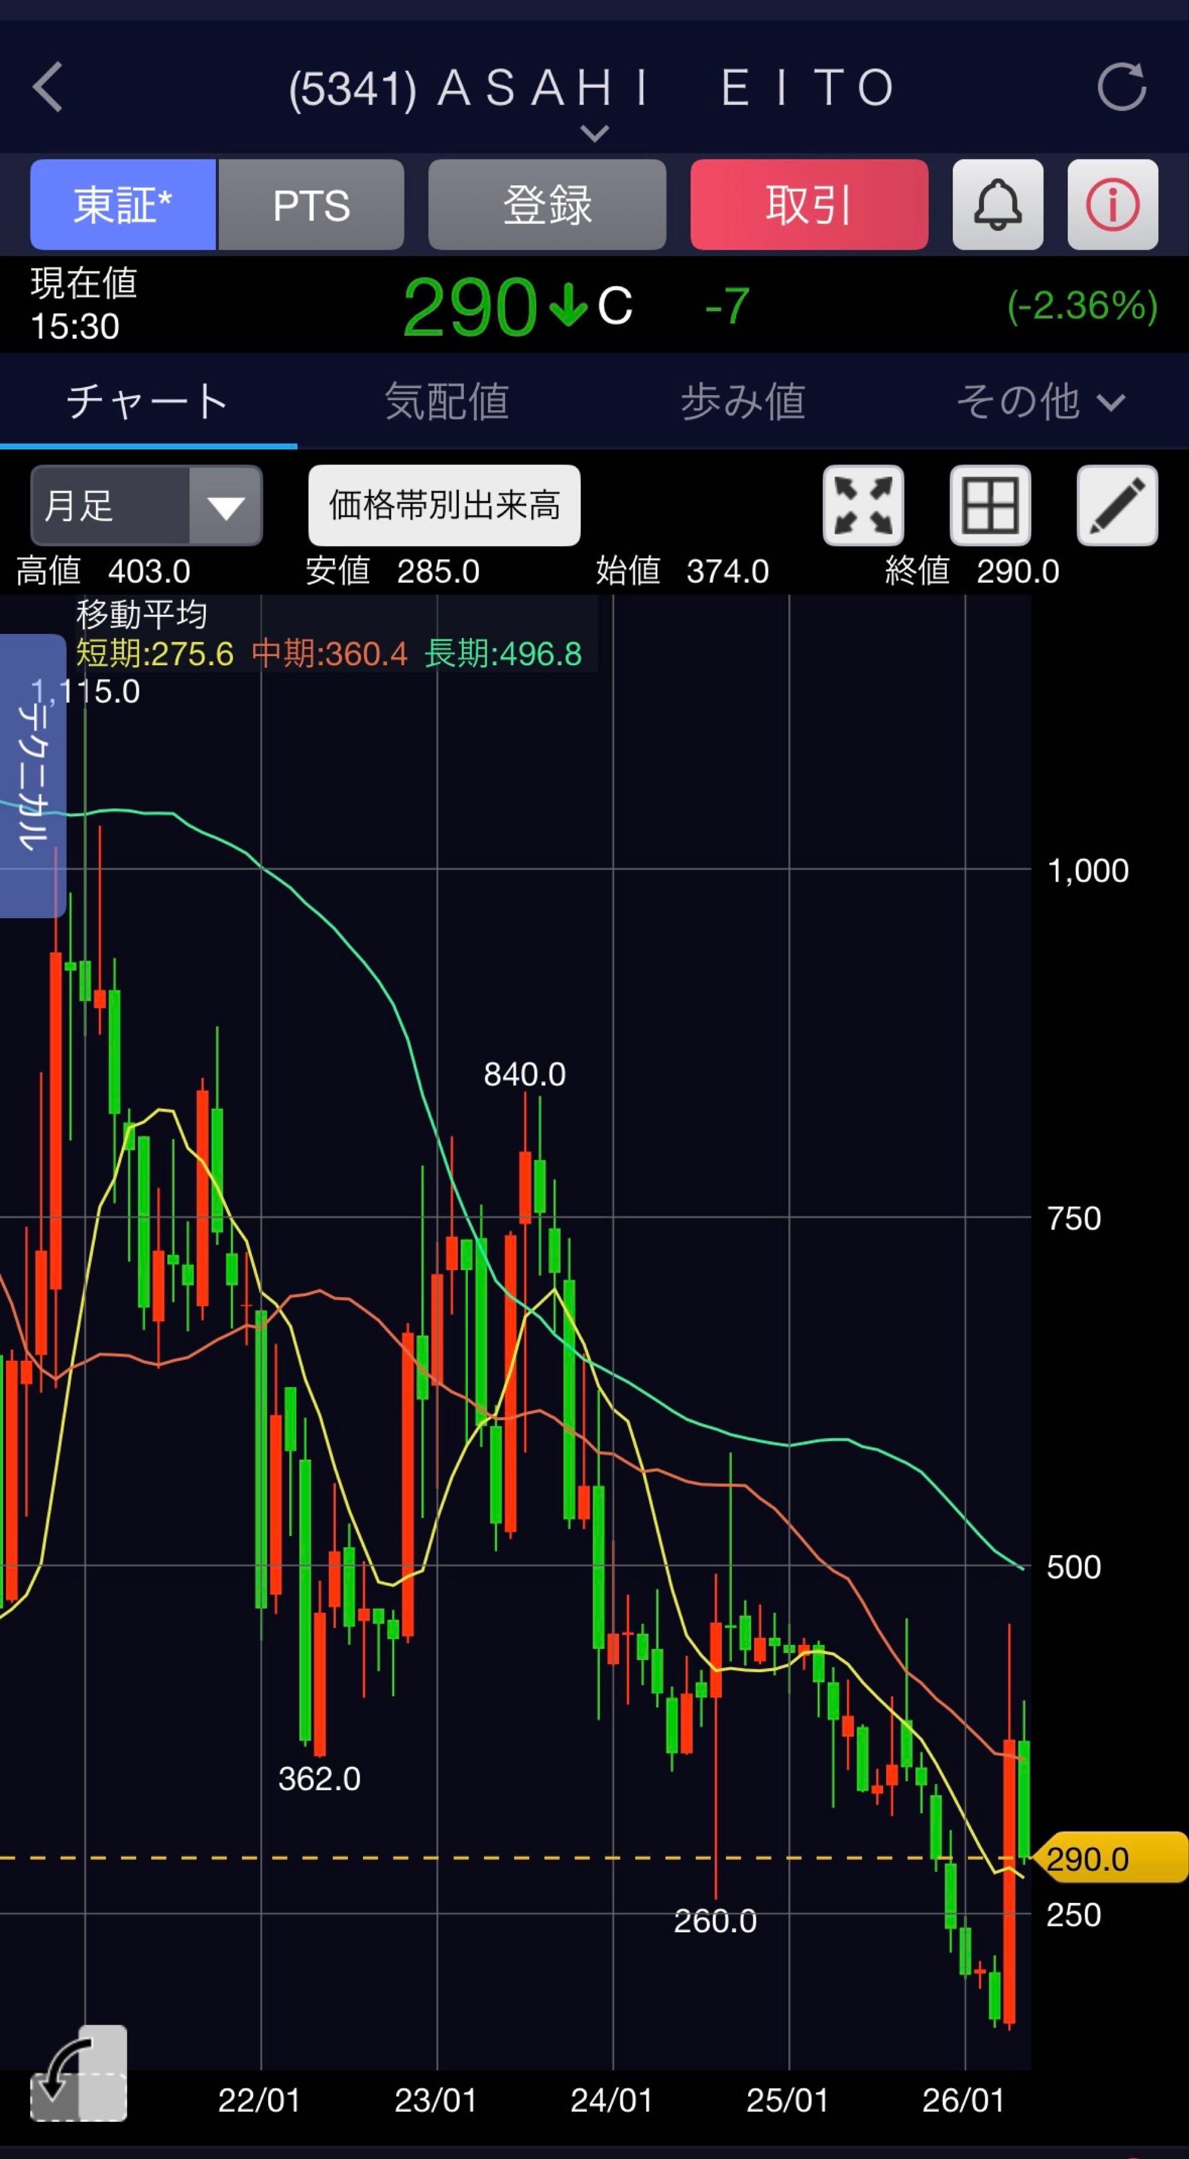Tap the rotate screen icon

pos(78,2073)
